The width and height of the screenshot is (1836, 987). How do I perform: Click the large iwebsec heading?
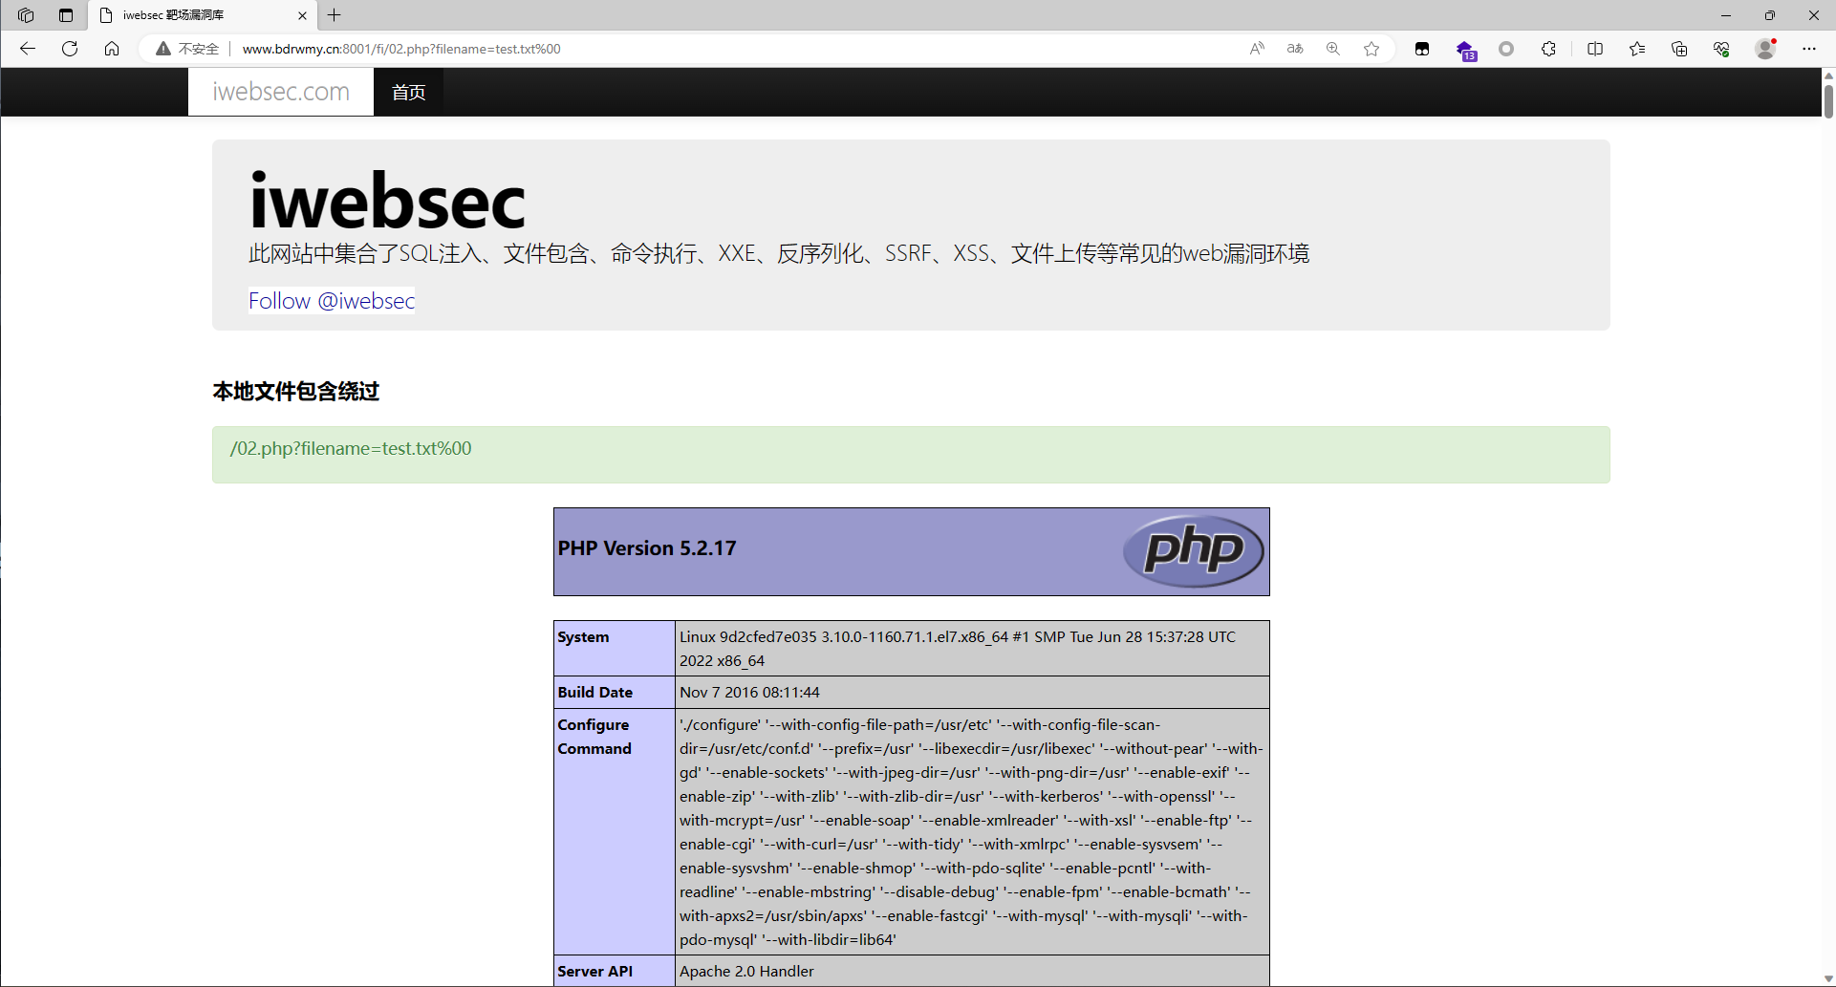387,202
